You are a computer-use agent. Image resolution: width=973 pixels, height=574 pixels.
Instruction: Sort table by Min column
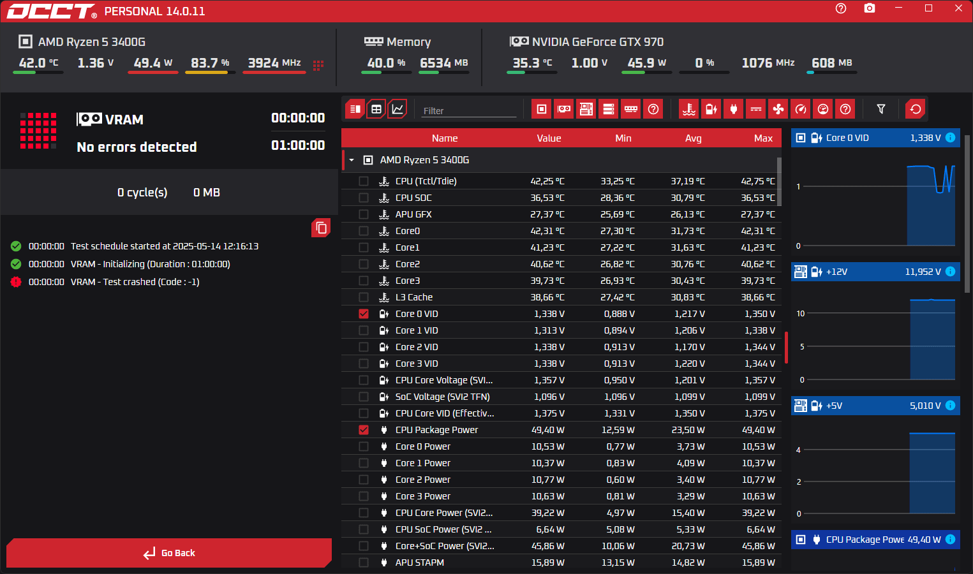point(623,138)
